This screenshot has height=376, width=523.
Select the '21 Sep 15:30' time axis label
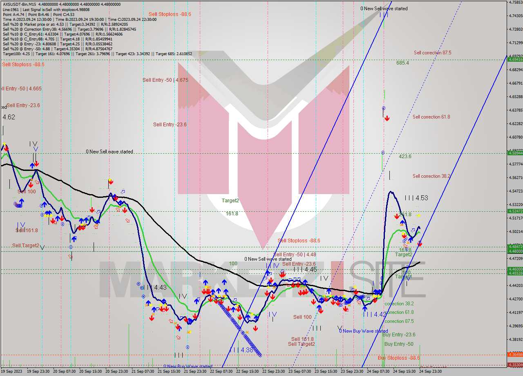tap(169, 372)
